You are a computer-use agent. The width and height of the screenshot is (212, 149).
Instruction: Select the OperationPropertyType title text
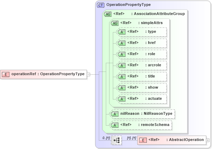(129, 5)
